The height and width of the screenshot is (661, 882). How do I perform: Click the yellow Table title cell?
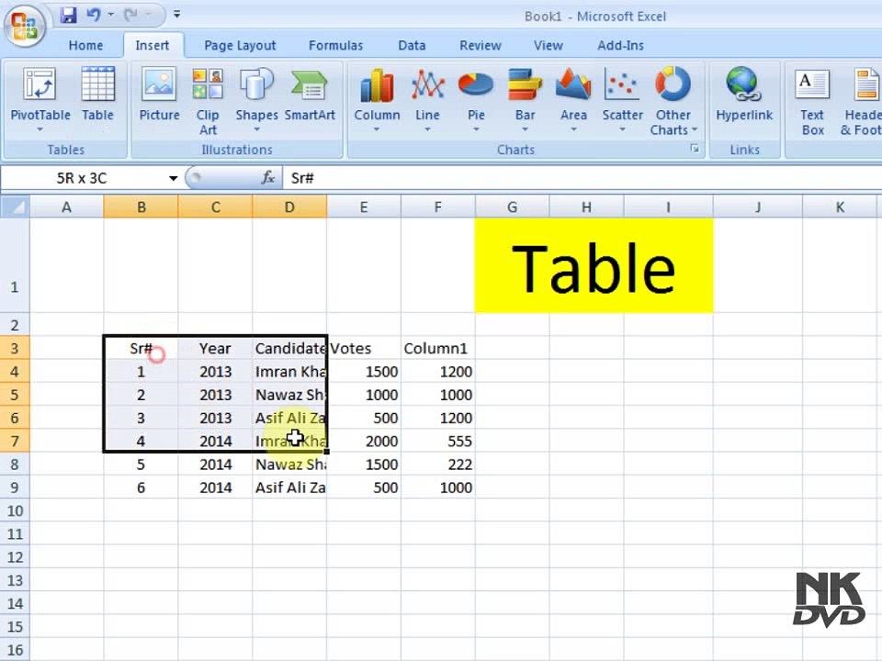pyautogui.click(x=594, y=266)
